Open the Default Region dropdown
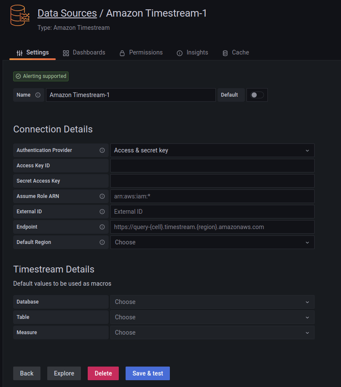This screenshot has height=387, width=341. point(212,242)
